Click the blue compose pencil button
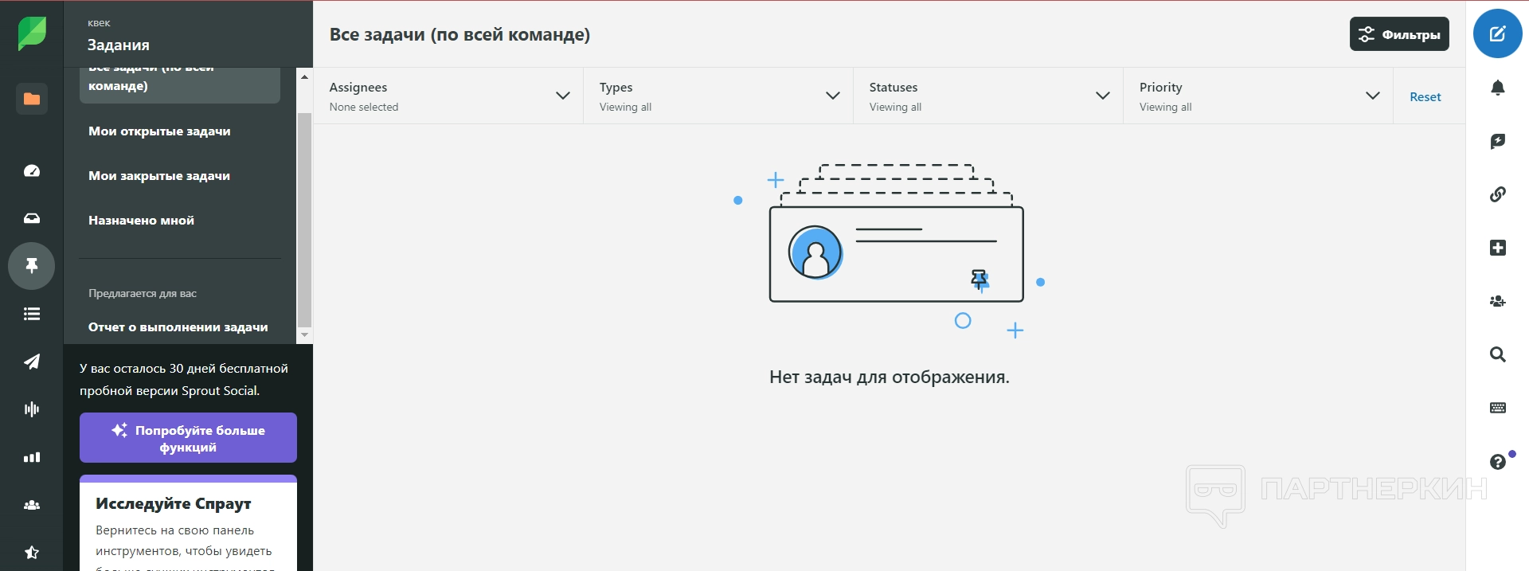The image size is (1529, 571). click(1497, 33)
